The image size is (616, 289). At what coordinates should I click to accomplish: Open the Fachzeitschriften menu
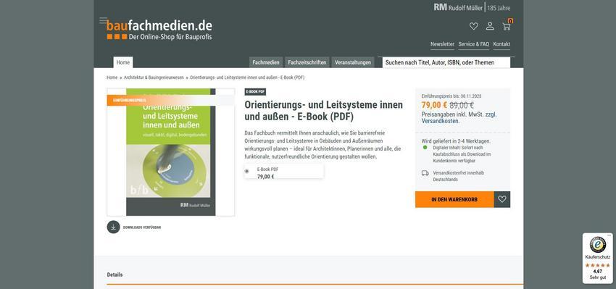307,62
